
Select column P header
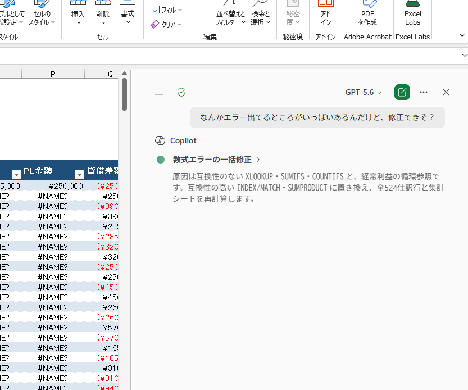(53, 74)
